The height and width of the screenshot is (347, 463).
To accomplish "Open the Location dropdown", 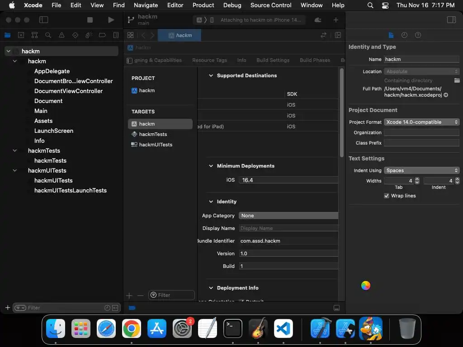I will 421,71.
